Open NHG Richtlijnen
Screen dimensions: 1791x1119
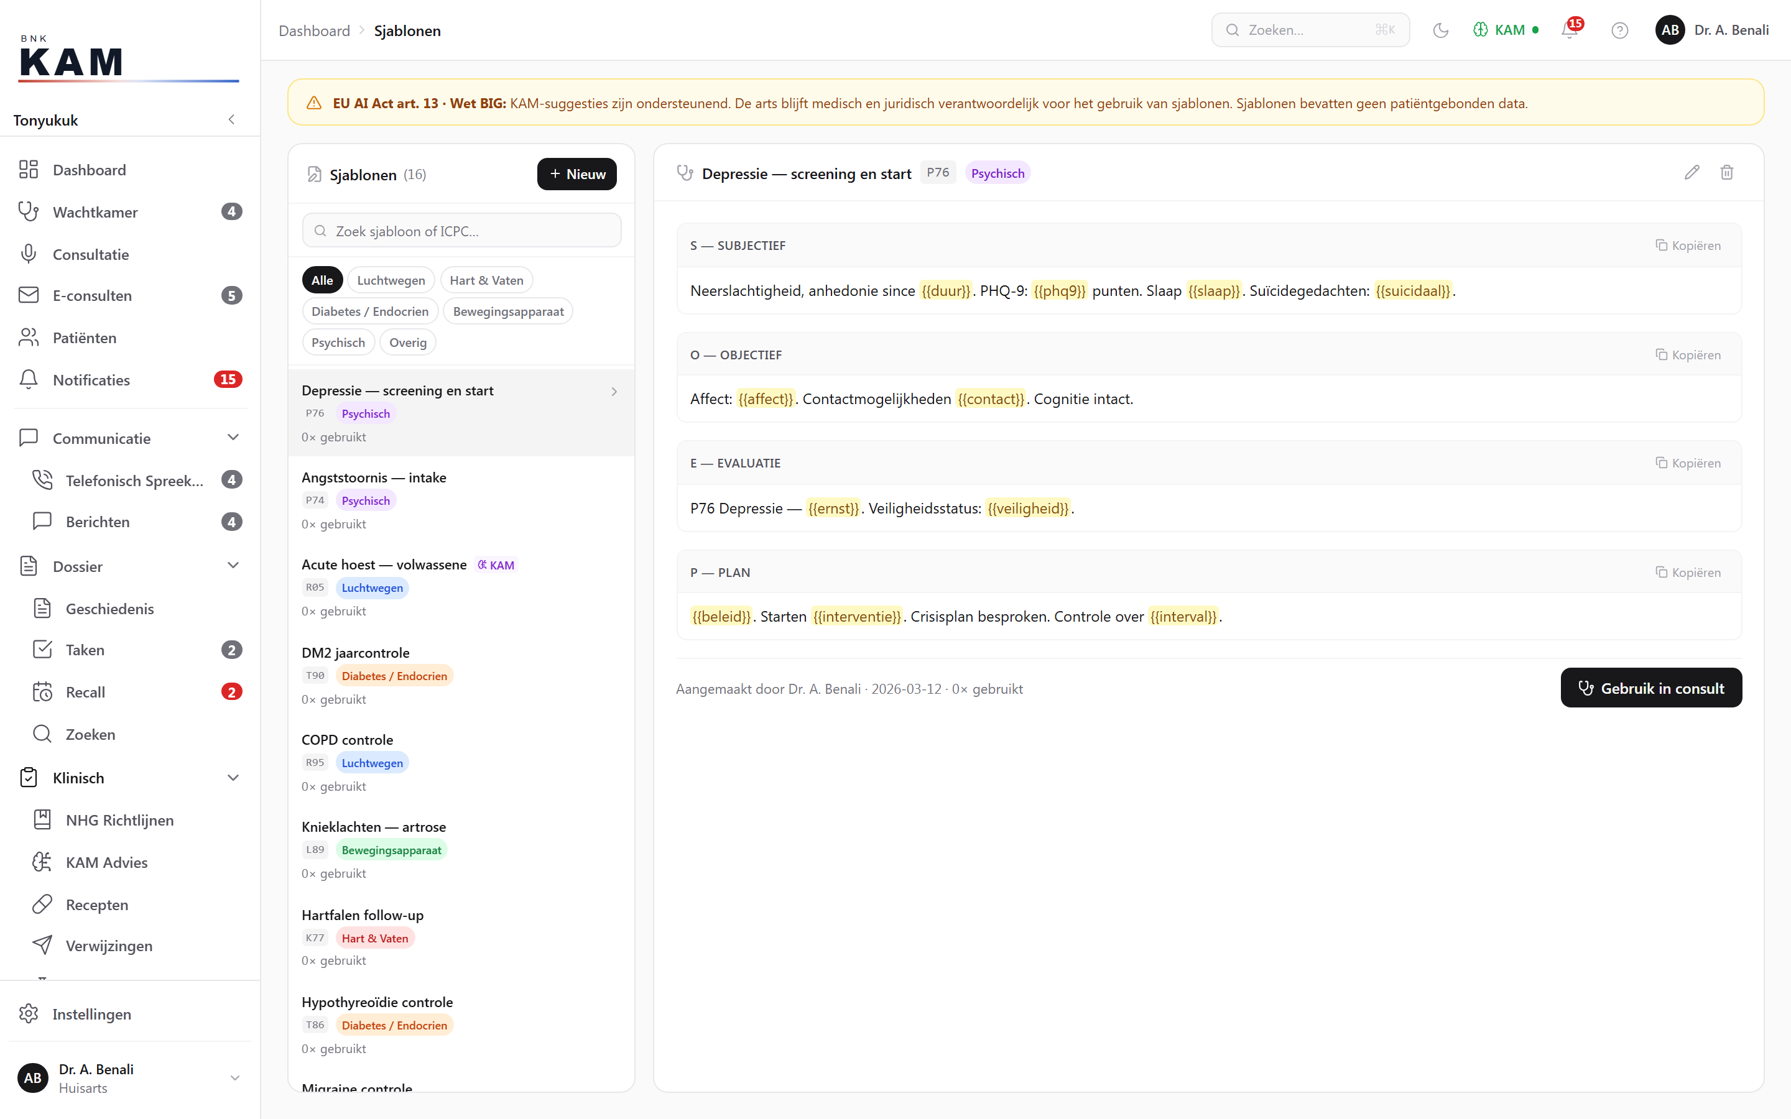137,820
